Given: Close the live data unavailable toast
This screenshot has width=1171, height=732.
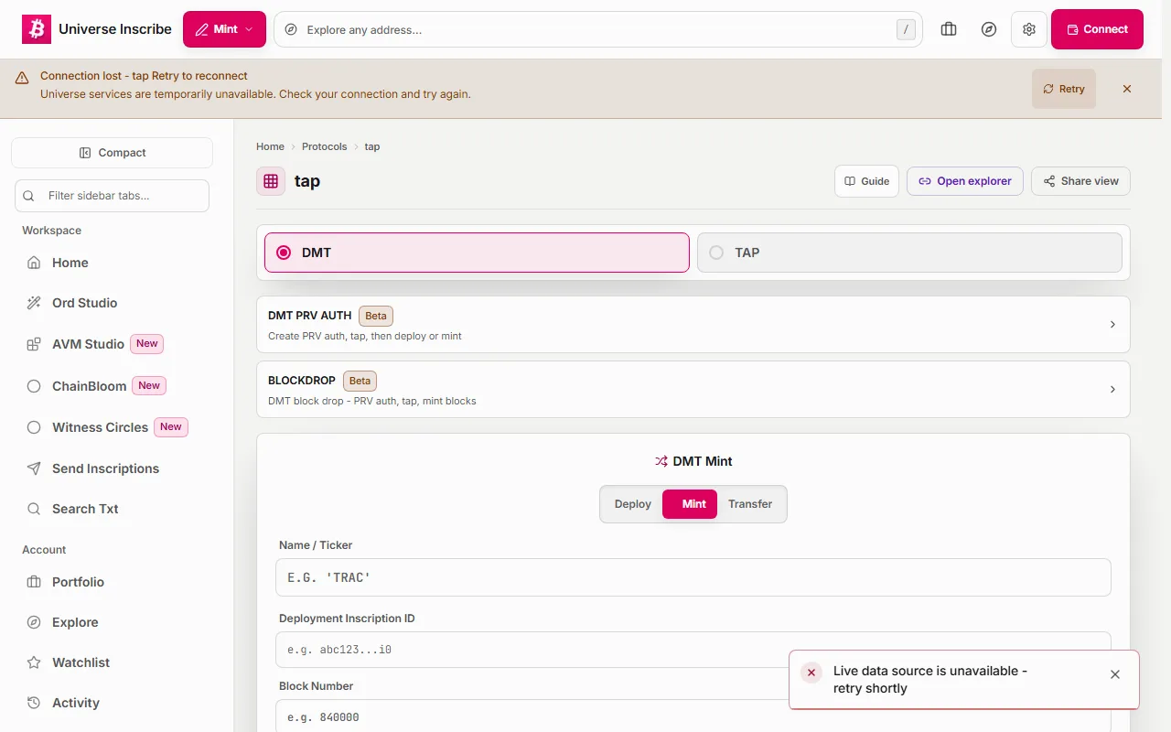Looking at the screenshot, I should point(1115,674).
